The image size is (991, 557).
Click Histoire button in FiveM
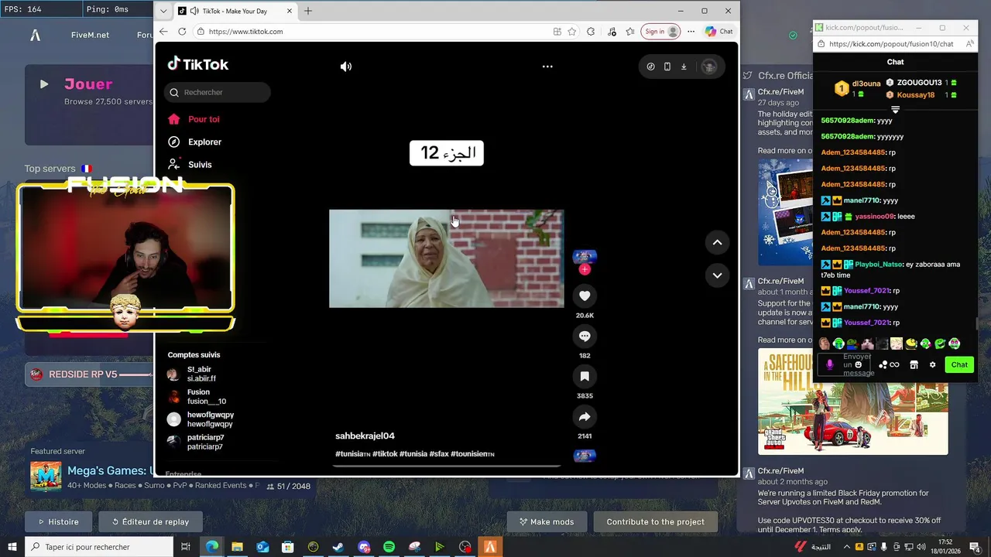[58, 521]
